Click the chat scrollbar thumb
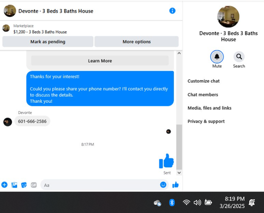This screenshot has height=213, width=264. coord(179,147)
